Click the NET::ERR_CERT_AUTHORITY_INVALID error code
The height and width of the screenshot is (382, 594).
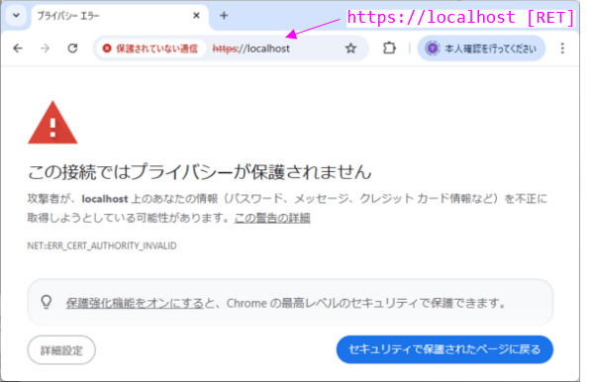coord(102,245)
